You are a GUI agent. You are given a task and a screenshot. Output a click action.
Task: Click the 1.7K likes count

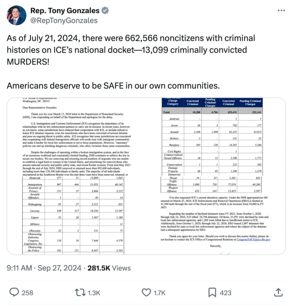[x=159, y=293]
